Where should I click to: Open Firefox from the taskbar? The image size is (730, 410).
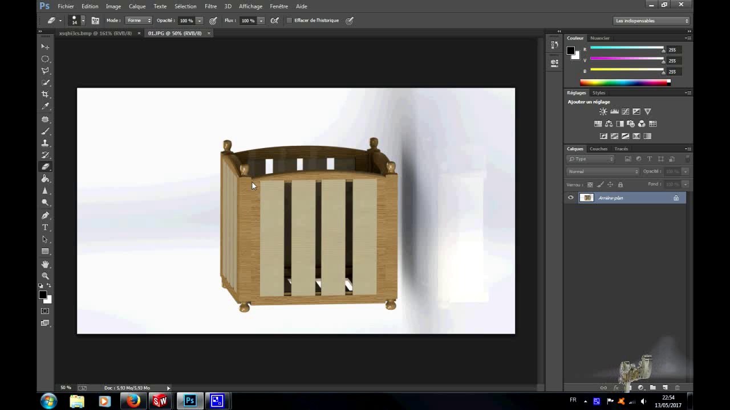click(x=133, y=401)
